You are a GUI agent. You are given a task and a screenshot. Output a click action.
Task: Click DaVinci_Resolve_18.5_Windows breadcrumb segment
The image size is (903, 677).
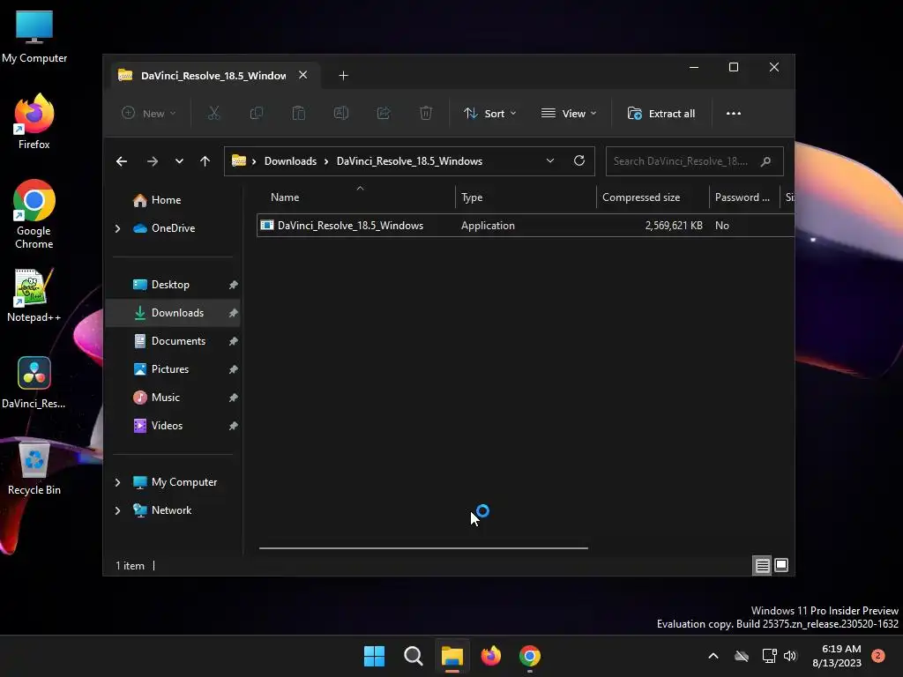point(409,161)
